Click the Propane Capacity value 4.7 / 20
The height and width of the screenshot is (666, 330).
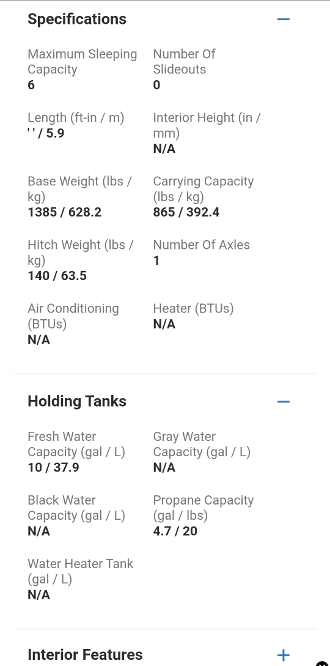click(175, 531)
